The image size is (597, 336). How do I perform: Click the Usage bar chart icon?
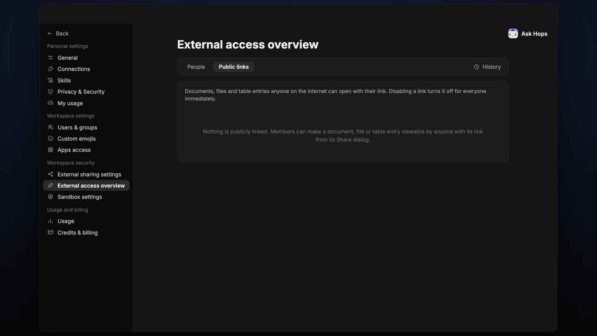point(50,221)
